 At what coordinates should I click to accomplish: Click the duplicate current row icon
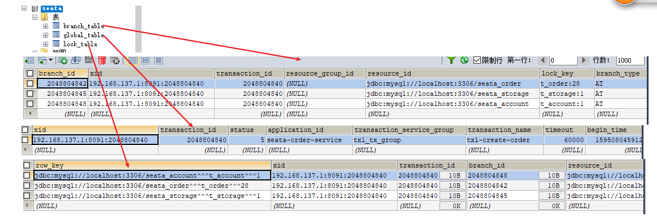(76, 60)
